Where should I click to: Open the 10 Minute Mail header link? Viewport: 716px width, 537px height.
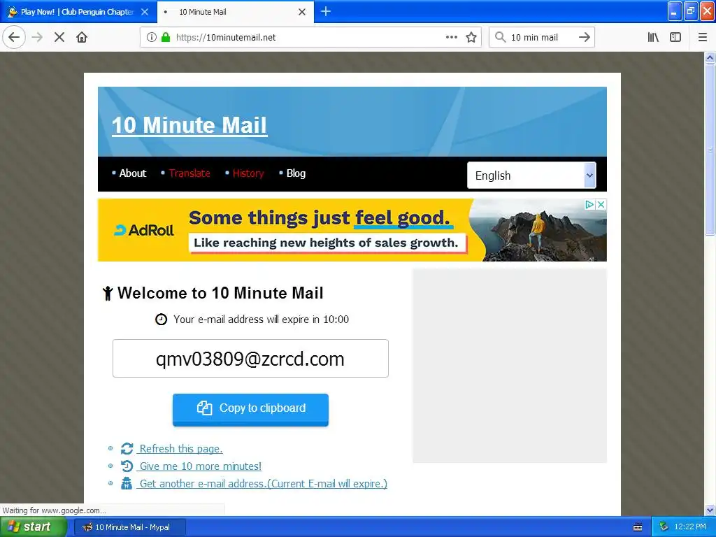click(189, 125)
